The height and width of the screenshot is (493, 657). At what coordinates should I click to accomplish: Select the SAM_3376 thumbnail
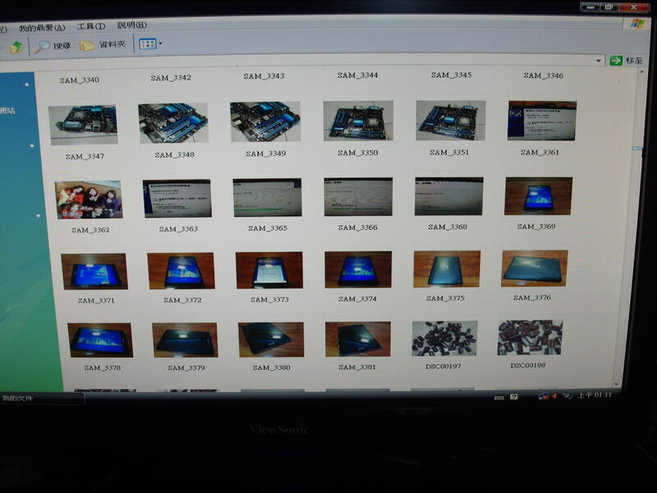[x=534, y=269]
